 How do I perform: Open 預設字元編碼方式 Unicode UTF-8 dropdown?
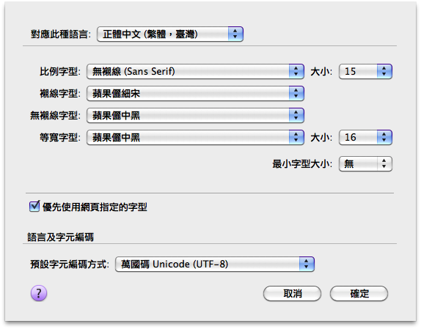pyautogui.click(x=214, y=264)
